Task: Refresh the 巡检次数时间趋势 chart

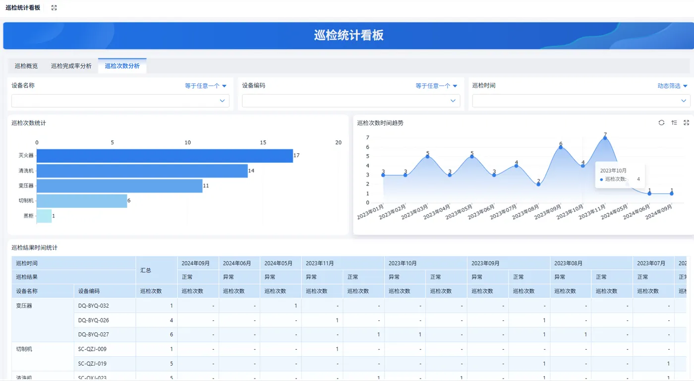Action: pos(661,123)
